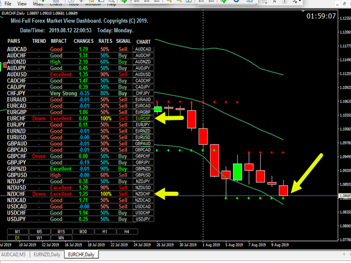351x263 pixels.
Task: Click the USDCHF chart button
Action: [143, 213]
